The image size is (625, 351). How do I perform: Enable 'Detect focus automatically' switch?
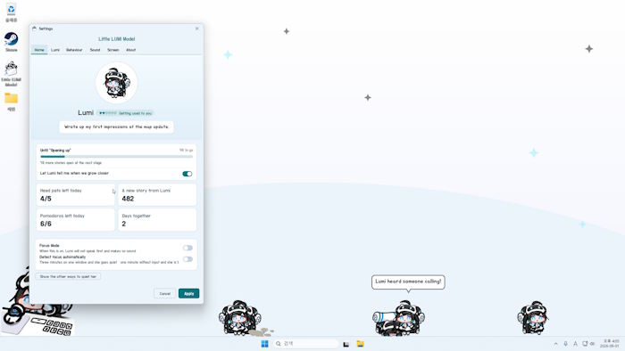(x=187, y=259)
